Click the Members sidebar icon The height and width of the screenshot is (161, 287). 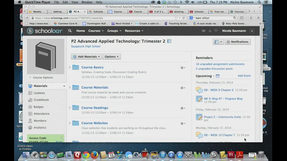pyautogui.click(x=30, y=121)
